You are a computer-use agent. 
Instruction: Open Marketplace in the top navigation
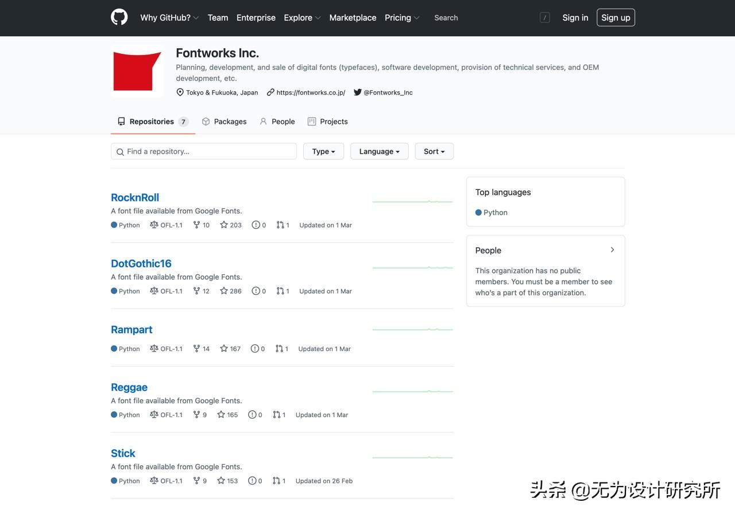(353, 18)
